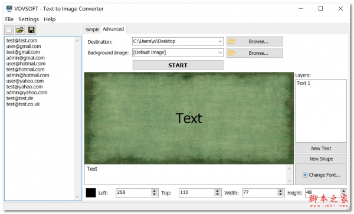The width and height of the screenshot is (354, 214).
Task: Select the test@test.de line
Action: point(19,98)
